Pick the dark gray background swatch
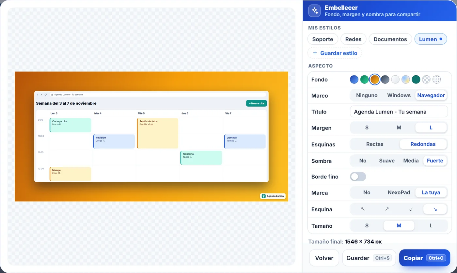The height and width of the screenshot is (273, 457). coord(385,79)
